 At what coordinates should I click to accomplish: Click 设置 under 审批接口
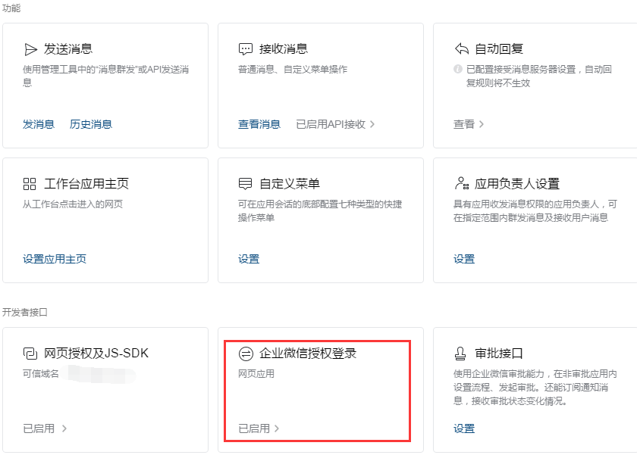(464, 429)
